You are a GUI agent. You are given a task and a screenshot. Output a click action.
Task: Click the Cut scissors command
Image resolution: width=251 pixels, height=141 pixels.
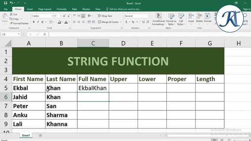[x=13, y=14]
